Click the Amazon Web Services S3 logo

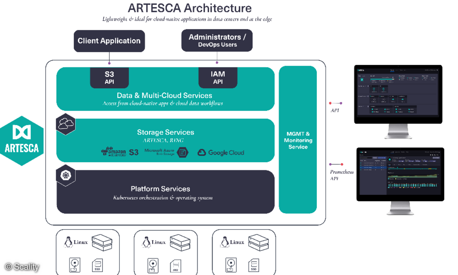[120, 152]
